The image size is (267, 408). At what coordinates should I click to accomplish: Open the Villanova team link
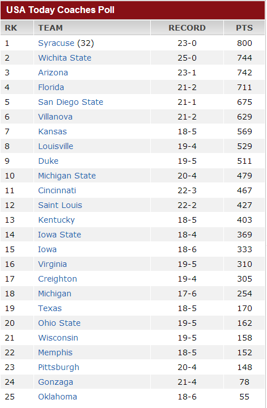(x=55, y=117)
